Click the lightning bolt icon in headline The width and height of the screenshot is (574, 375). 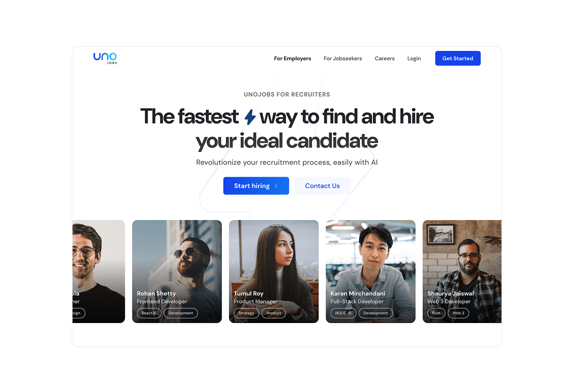(250, 117)
